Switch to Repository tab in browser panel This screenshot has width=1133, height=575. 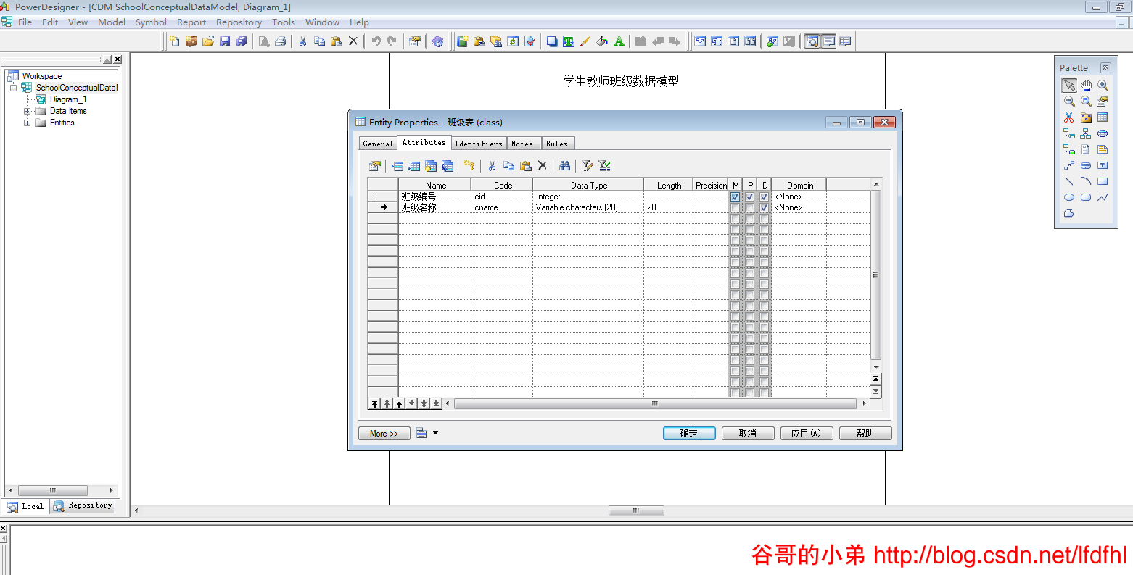click(83, 505)
